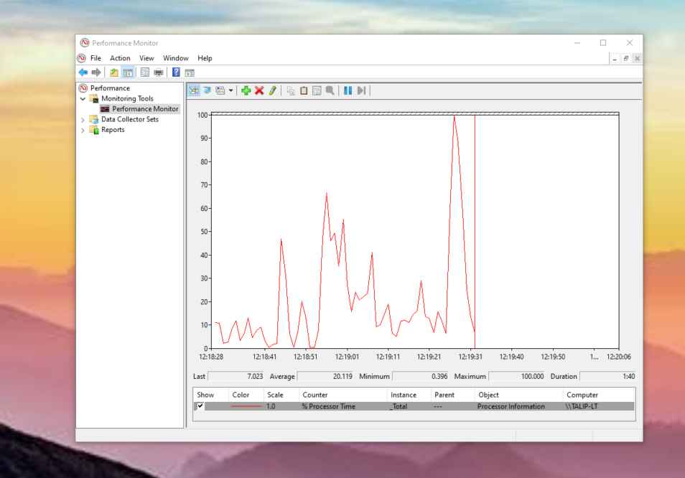Open the Action menu
This screenshot has height=478, width=685.
point(120,58)
